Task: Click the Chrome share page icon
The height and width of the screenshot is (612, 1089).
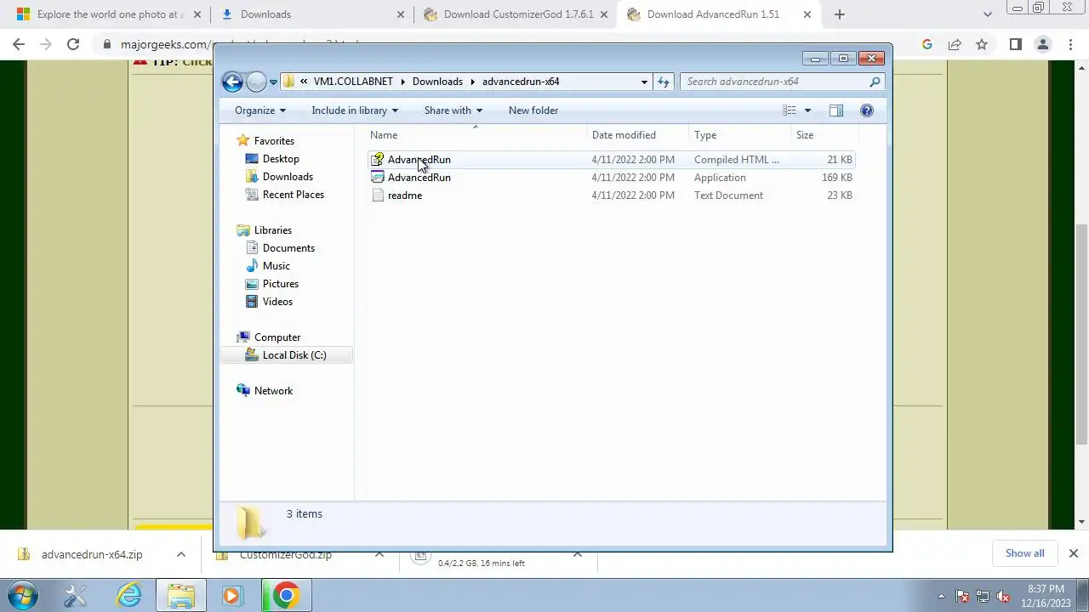Action: pos(955,45)
